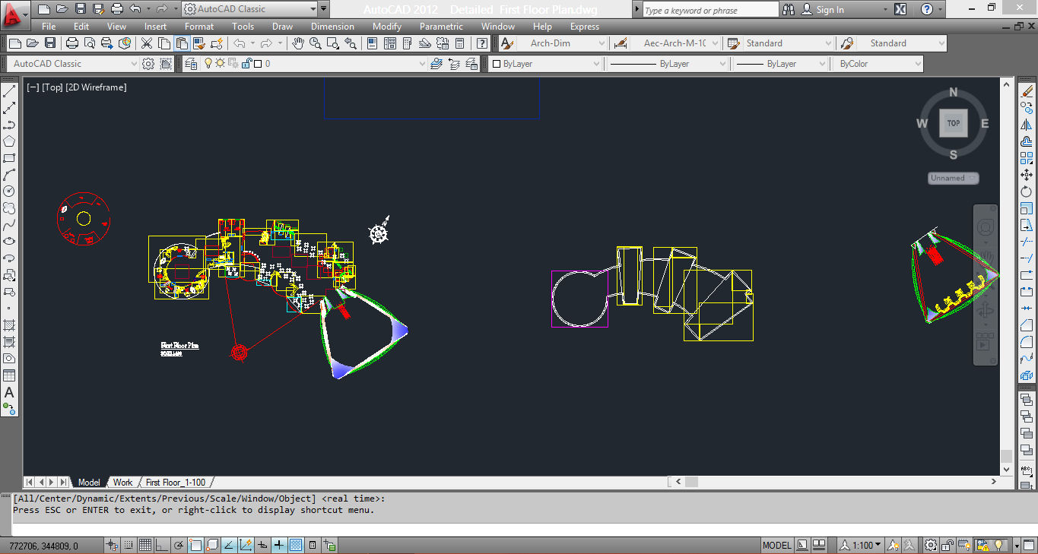Select the Multiline Text tool

(x=10, y=392)
